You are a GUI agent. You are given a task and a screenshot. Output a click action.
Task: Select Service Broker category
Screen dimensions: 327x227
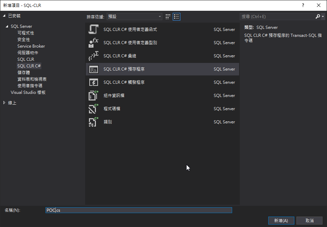(31, 46)
